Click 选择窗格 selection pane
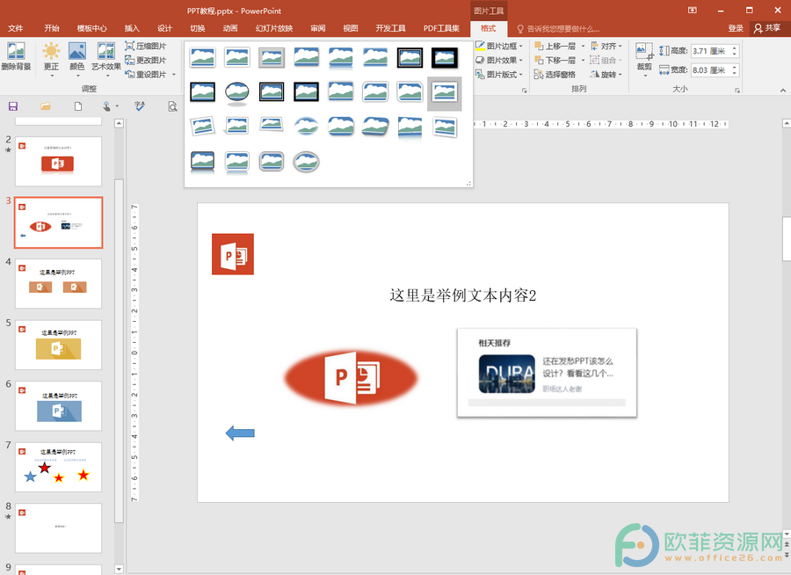The image size is (791, 575). pyautogui.click(x=555, y=74)
